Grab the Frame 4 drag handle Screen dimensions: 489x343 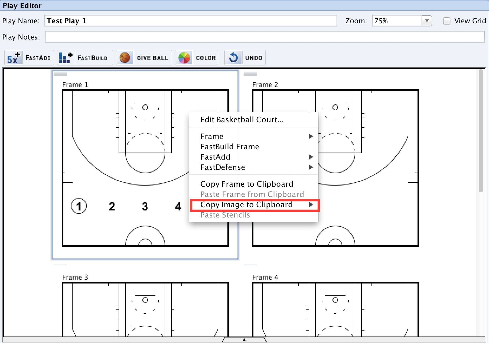pos(250,266)
